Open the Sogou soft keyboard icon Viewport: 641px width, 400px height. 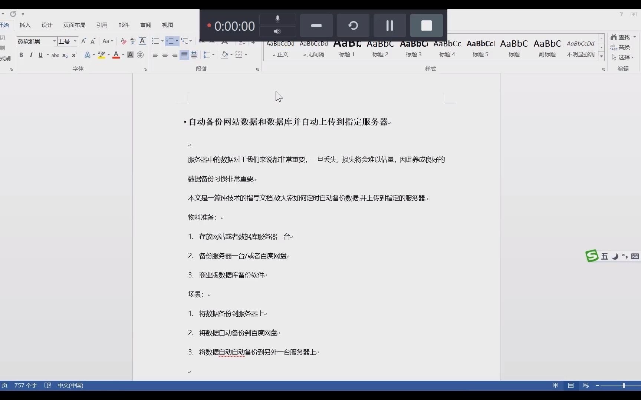tap(635, 256)
